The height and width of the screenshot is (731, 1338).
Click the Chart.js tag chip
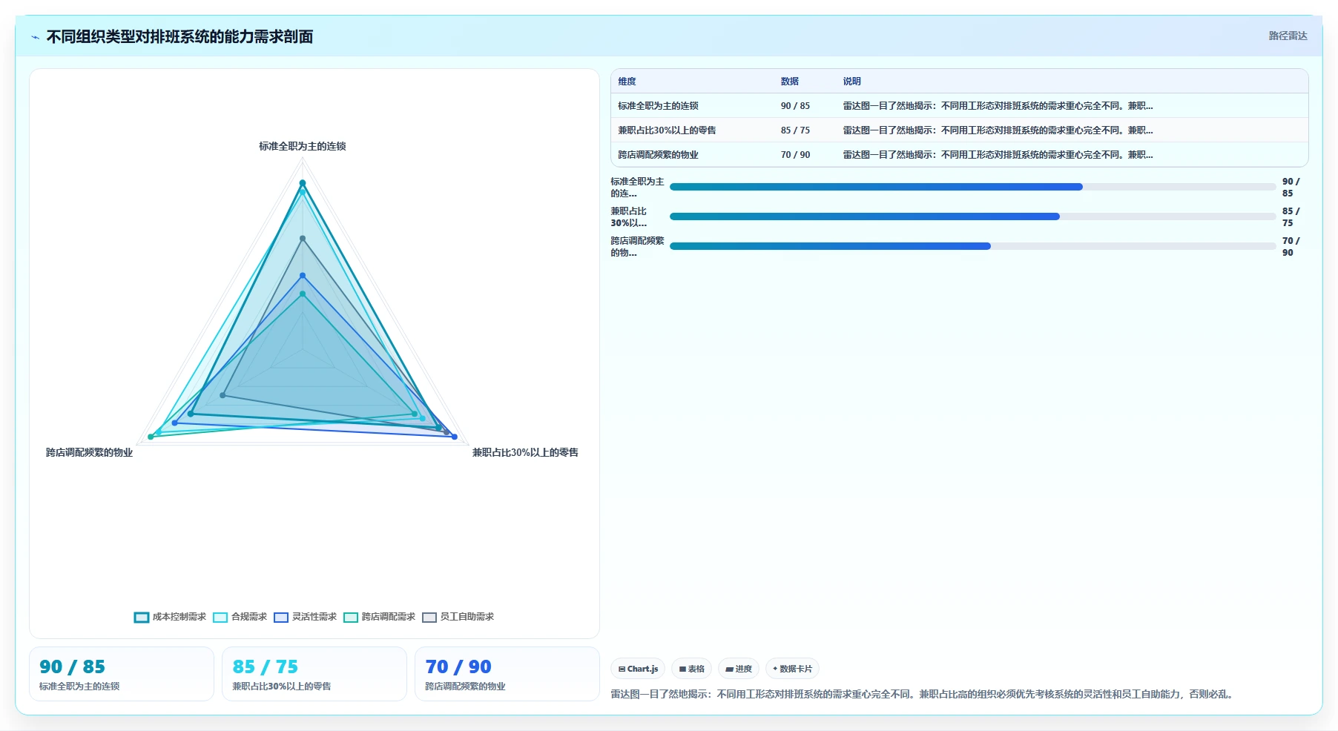point(638,669)
